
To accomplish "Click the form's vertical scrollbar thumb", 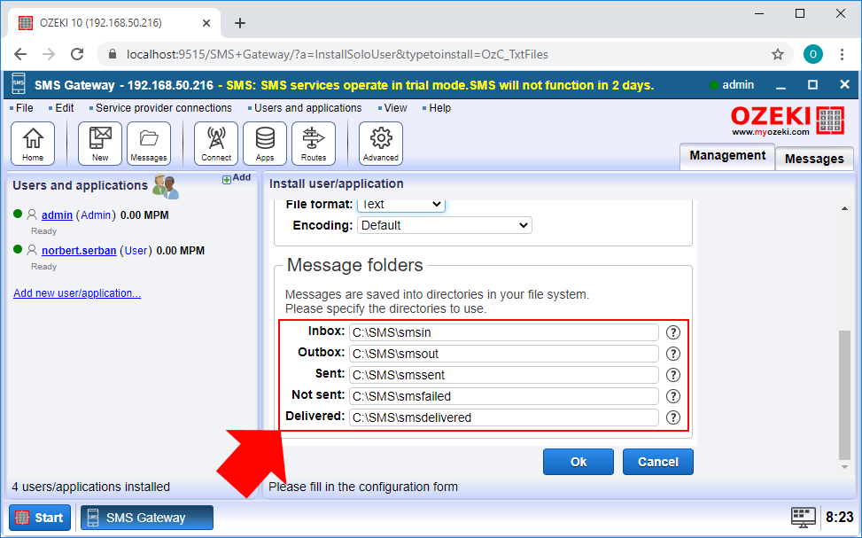I will 844,394.
